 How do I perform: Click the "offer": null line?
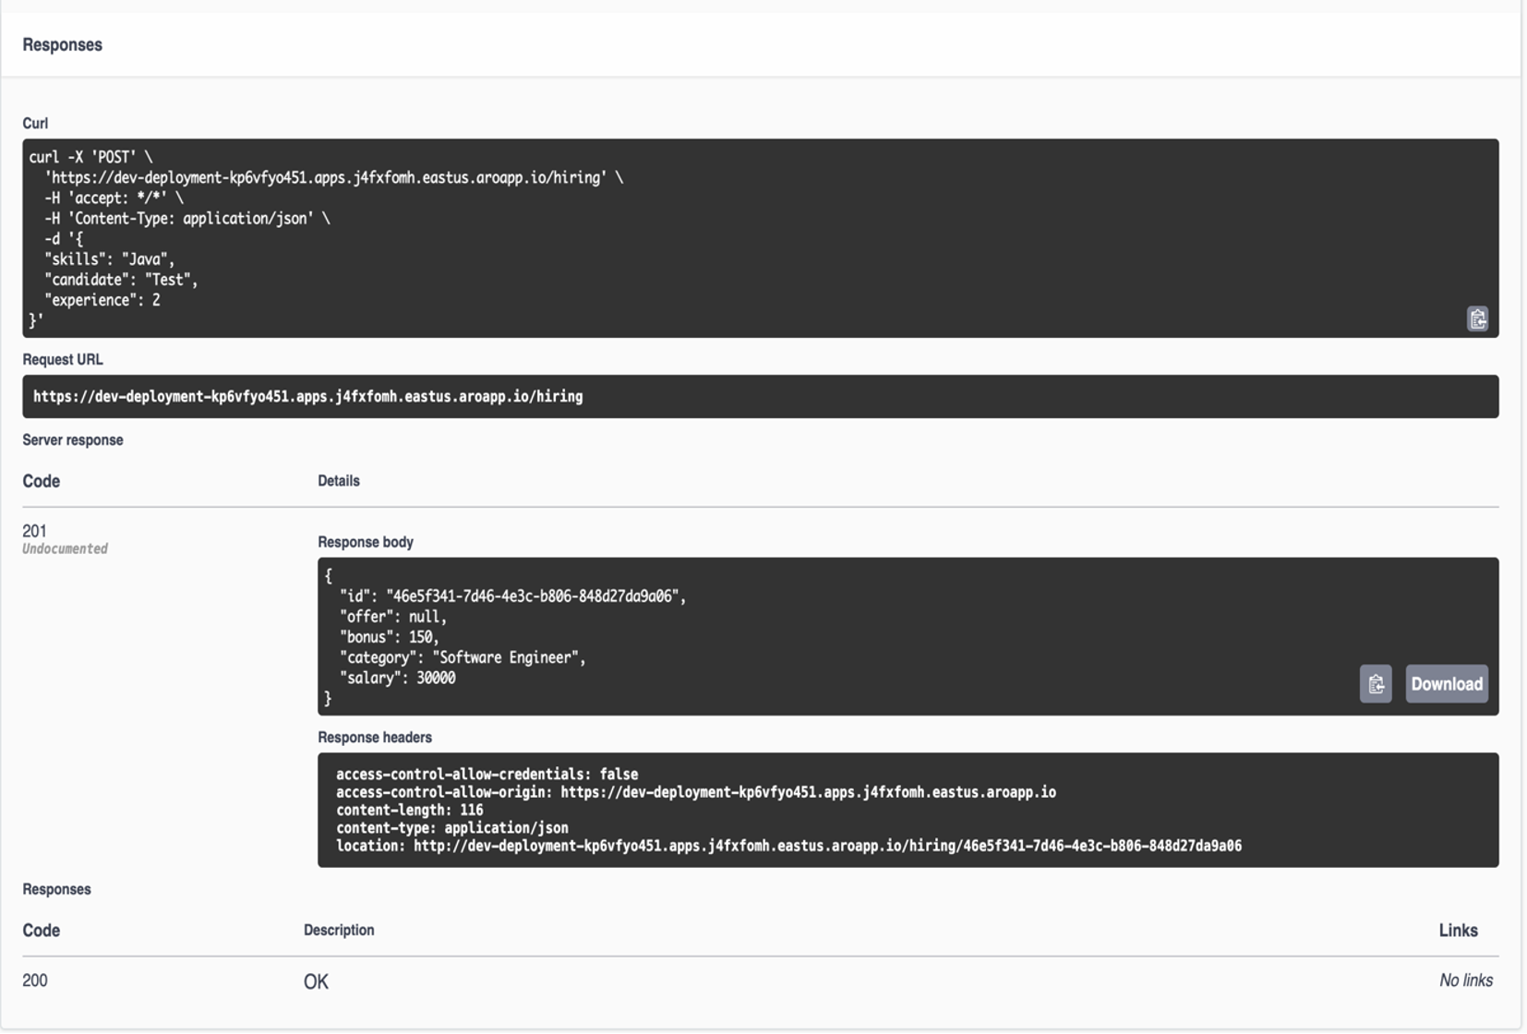(x=392, y=617)
